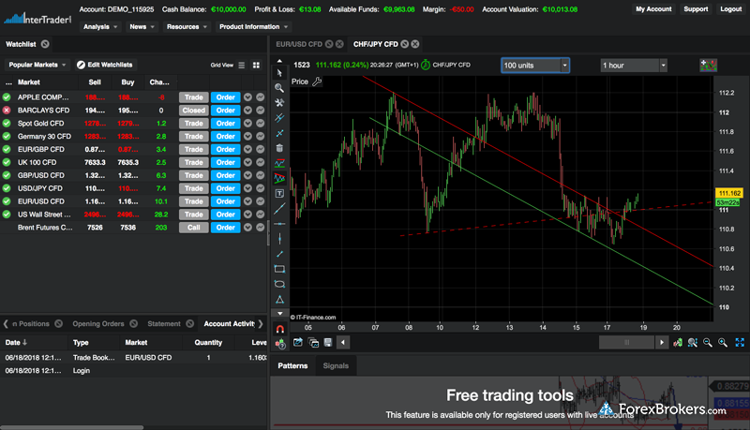Click the Price settings wrench icon
Image resolution: width=750 pixels, height=430 pixels.
click(317, 82)
